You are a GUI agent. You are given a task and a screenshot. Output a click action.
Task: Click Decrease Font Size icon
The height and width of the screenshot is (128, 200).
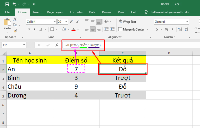click(77, 21)
